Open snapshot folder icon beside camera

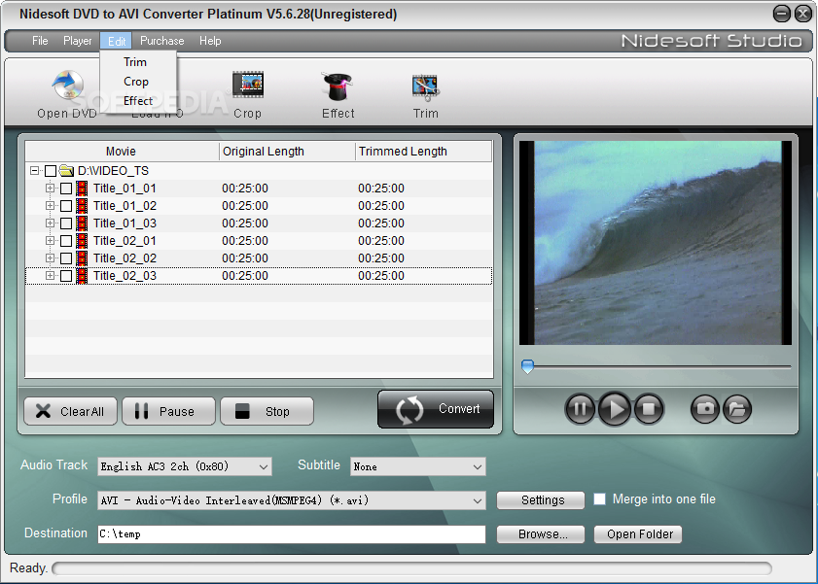737,409
